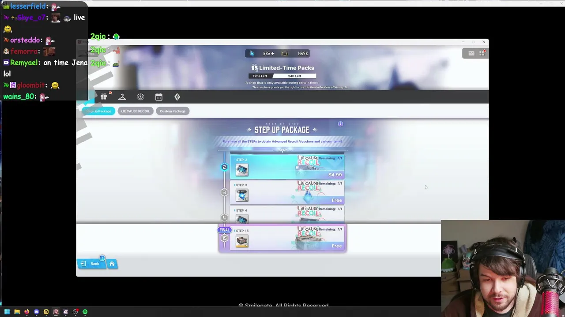Buy Step 2 package for $4.99
The width and height of the screenshot is (565, 317).
point(287,167)
